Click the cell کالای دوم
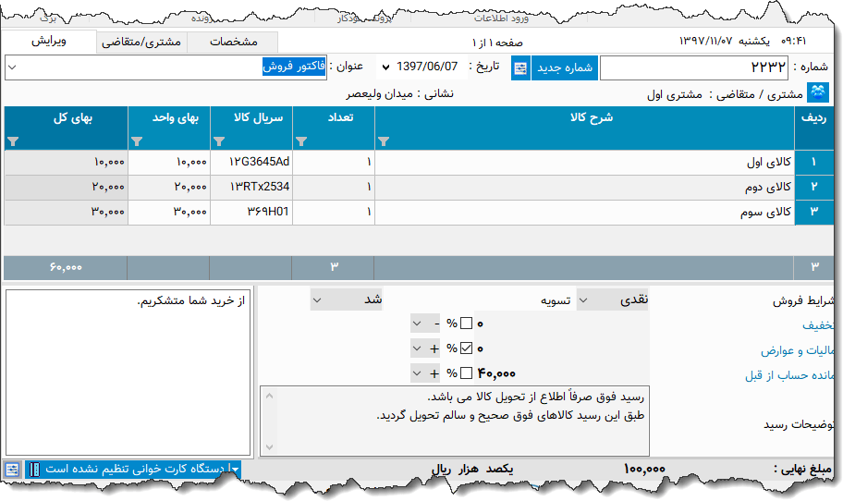The width and height of the screenshot is (843, 501). (584, 187)
